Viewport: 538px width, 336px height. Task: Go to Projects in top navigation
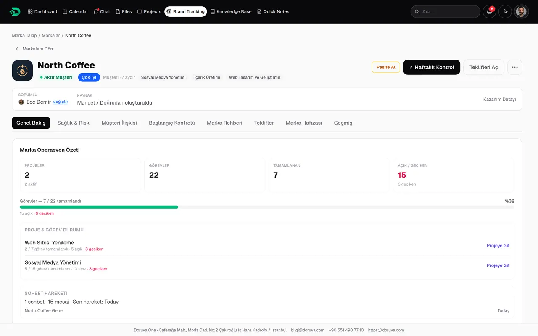149,12
